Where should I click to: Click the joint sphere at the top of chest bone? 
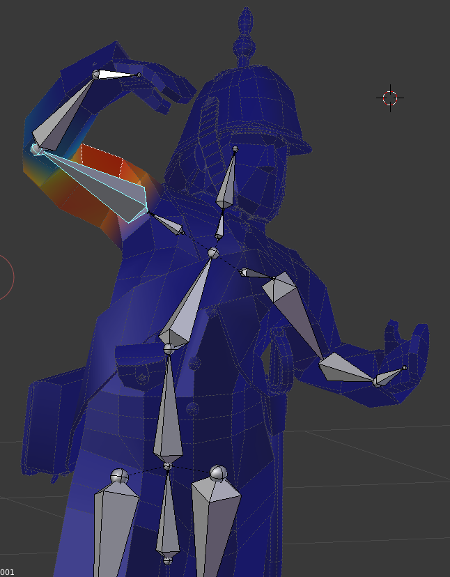213,253
